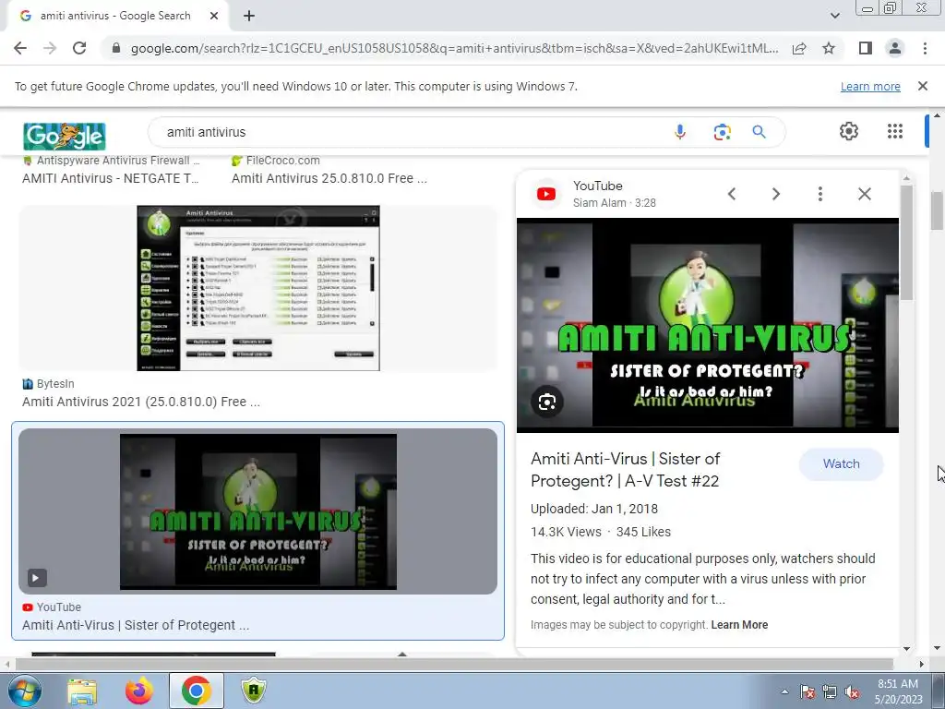945x709 pixels.
Task: Share this page icon in address bar
Action: click(x=799, y=48)
